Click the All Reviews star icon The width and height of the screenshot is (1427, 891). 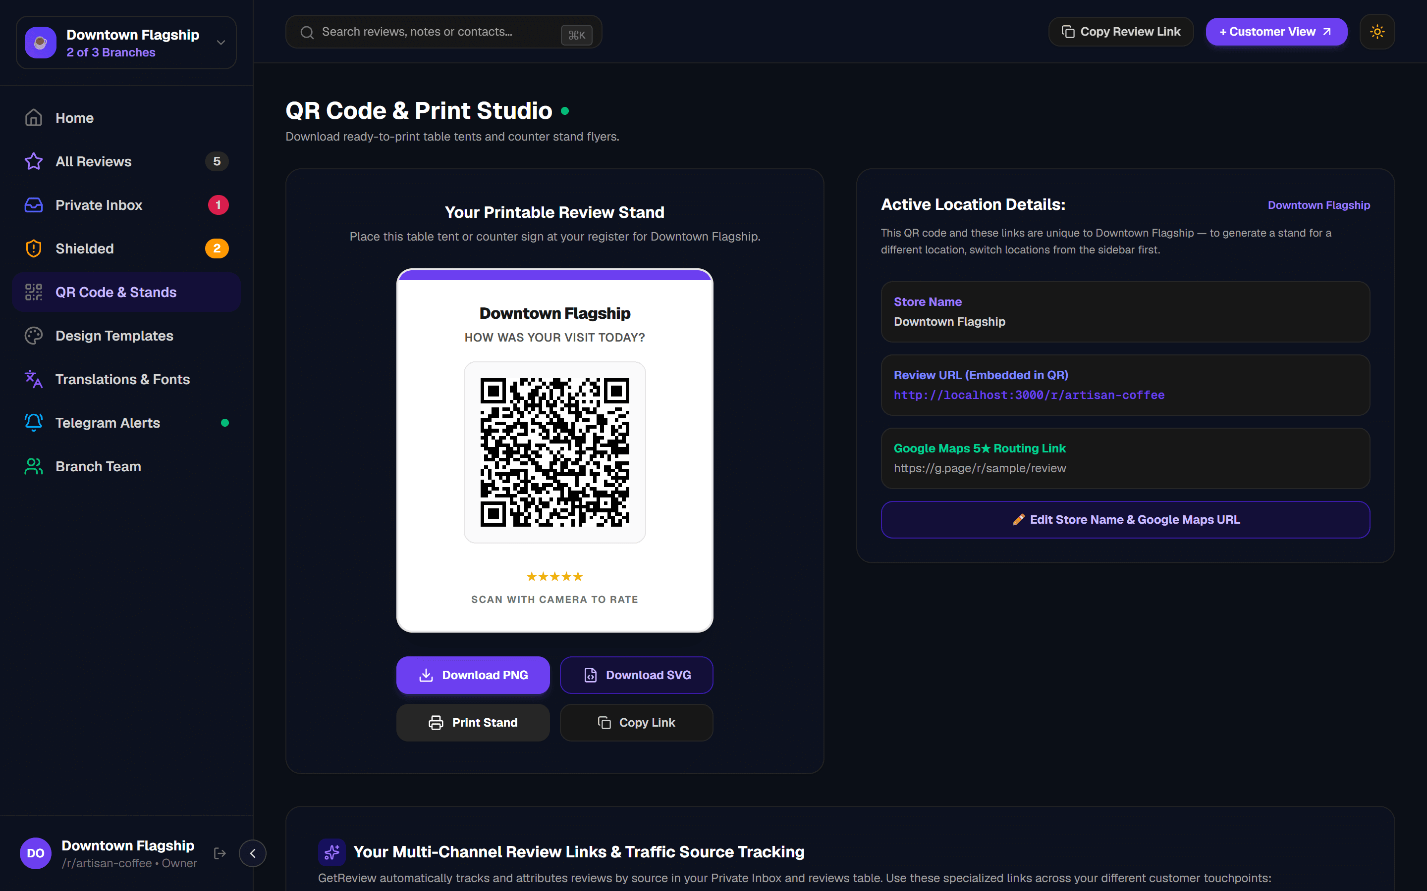pyautogui.click(x=34, y=161)
